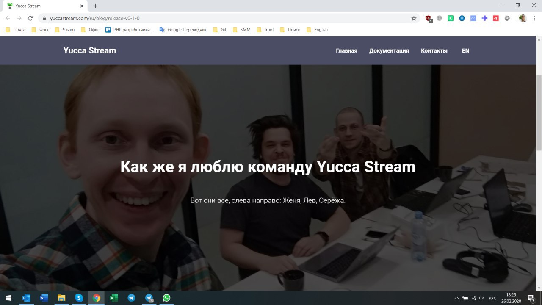
Task: Open the red paper-plane extension icon
Action: (496, 18)
